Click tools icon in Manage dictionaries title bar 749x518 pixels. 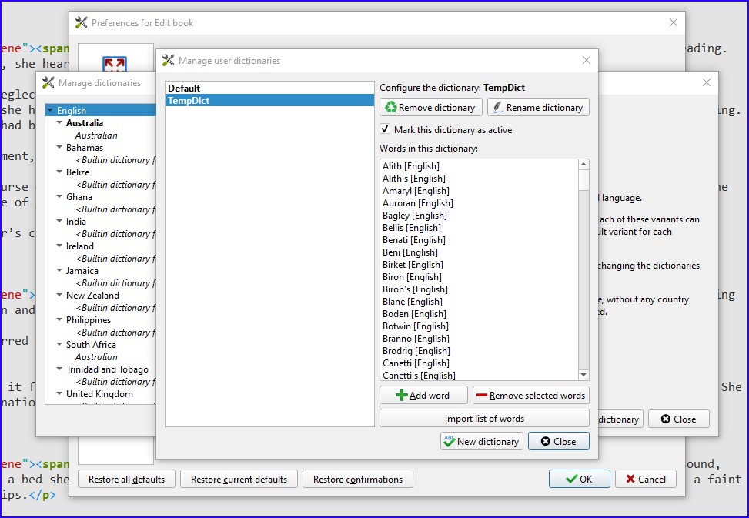[48, 82]
